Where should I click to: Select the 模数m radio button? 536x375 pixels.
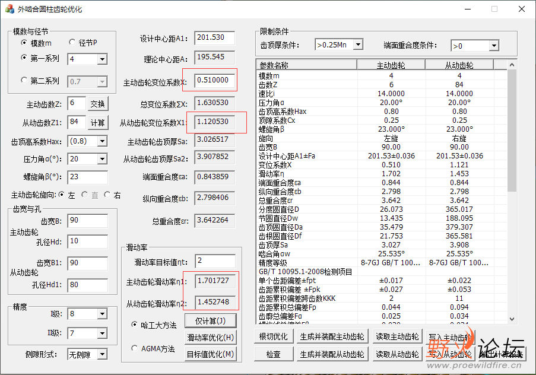click(24, 43)
